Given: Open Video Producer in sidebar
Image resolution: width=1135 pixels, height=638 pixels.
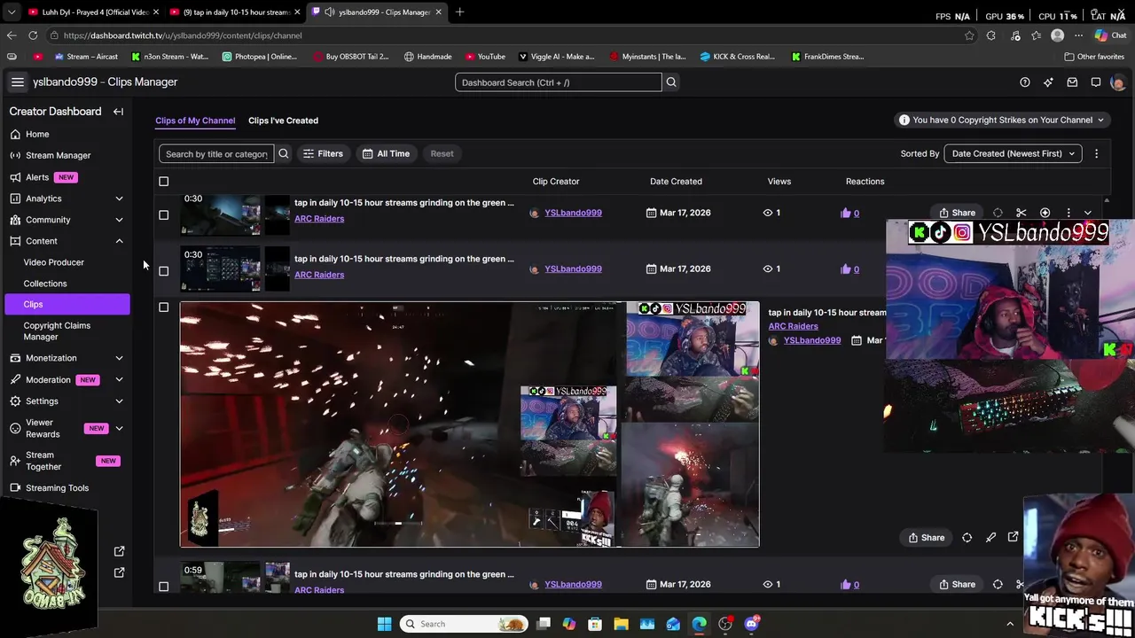Looking at the screenshot, I should pyautogui.click(x=54, y=262).
